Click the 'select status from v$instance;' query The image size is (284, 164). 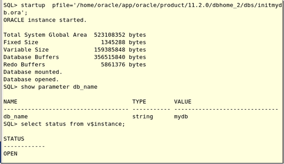[x=73, y=124]
